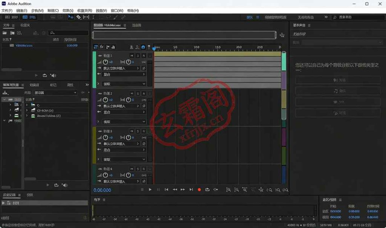Open Track 1 automation mode dropdown
This screenshot has width=386, height=228.
click(x=124, y=84)
